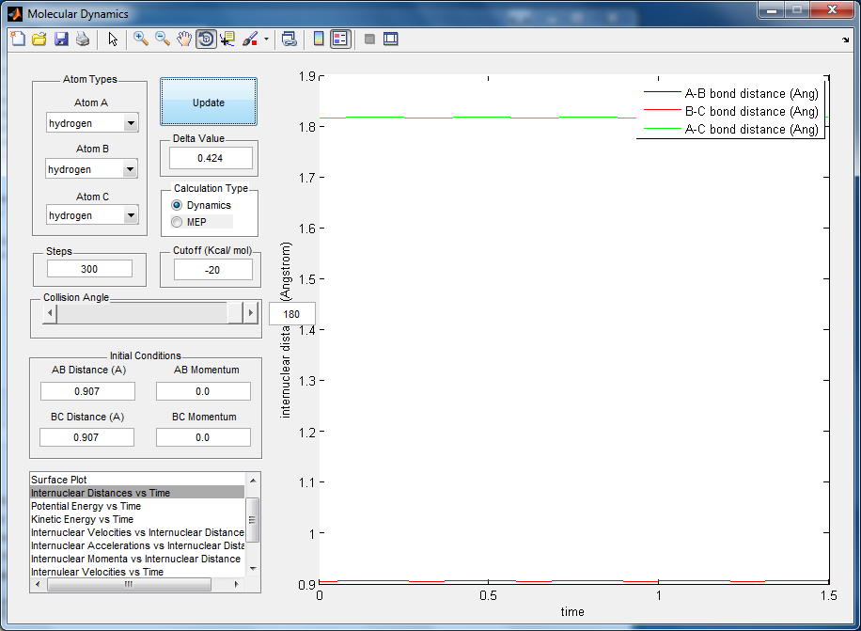This screenshot has width=861, height=631.
Task: Click the New Figure toolbar icon
Action: (x=18, y=39)
